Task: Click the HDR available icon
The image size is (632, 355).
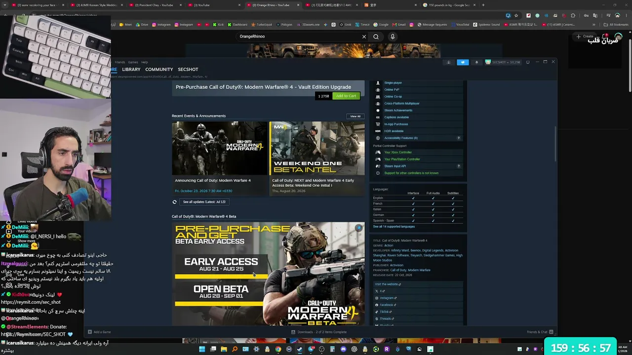Action: coord(378,131)
